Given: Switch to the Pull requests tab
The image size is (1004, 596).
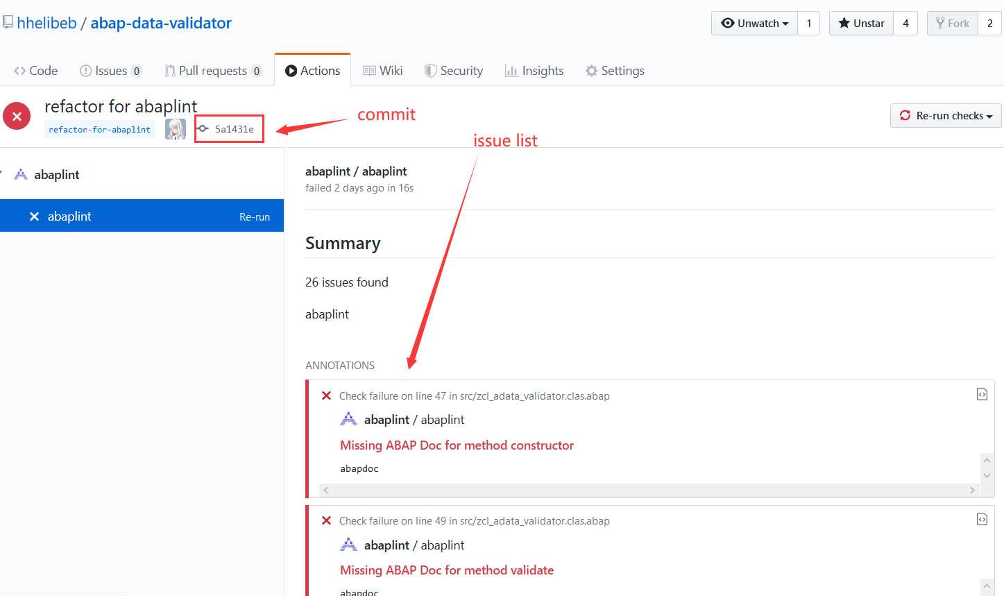Looking at the screenshot, I should click(x=213, y=70).
